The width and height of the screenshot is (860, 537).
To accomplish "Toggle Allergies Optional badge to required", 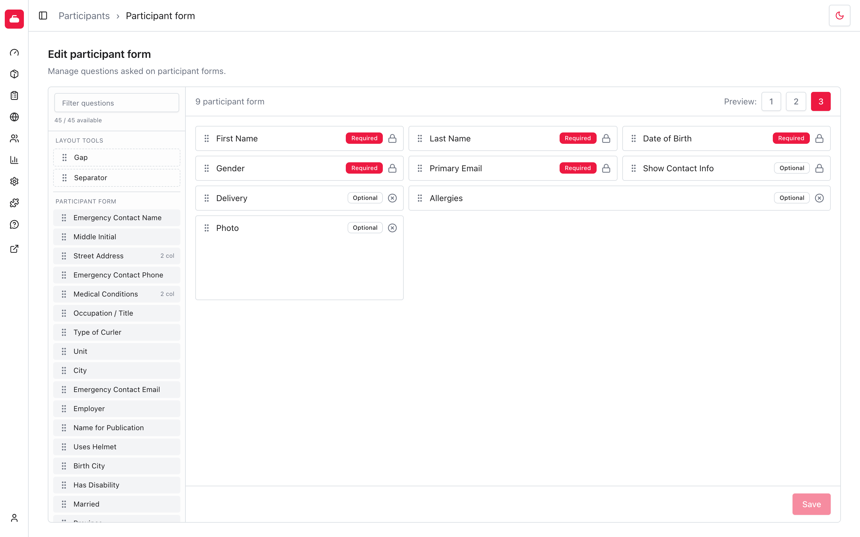I will [792, 198].
